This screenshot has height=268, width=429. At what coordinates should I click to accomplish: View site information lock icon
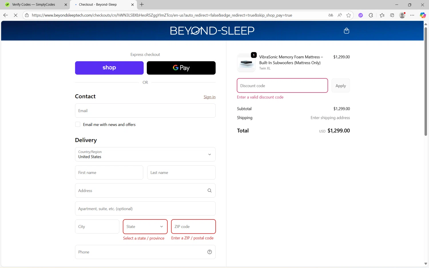tap(27, 15)
